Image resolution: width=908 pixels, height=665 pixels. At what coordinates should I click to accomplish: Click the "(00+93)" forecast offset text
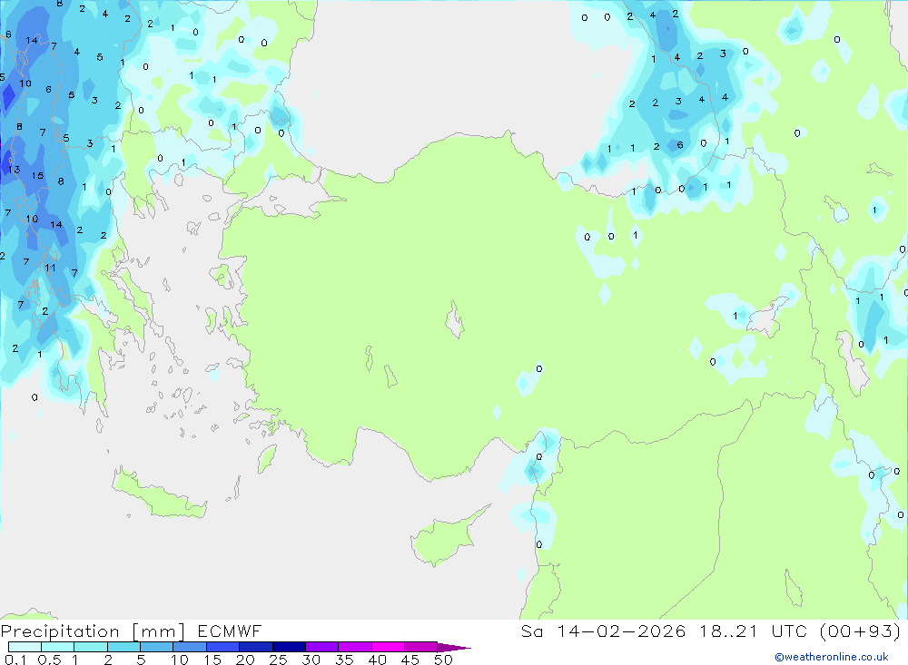861,631
